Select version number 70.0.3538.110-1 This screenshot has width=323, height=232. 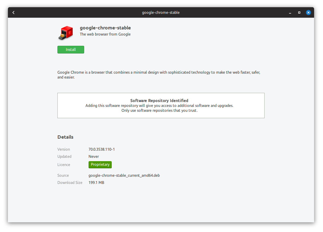point(102,149)
